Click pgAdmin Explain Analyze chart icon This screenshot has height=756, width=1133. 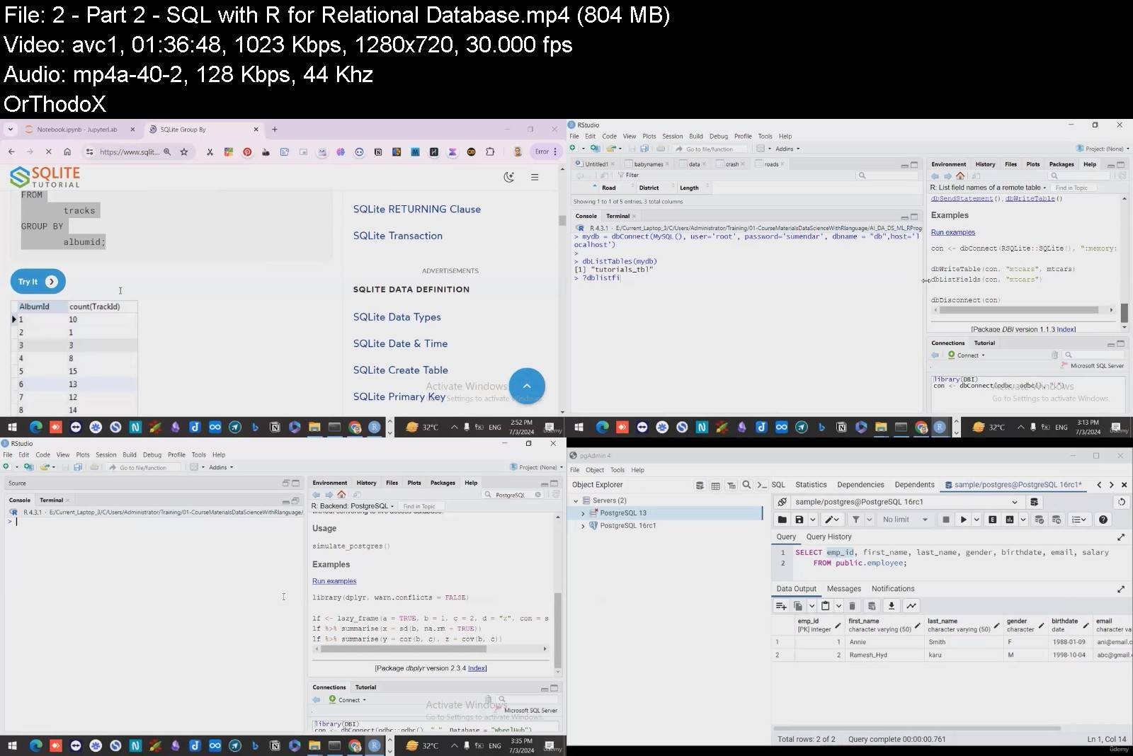click(1010, 520)
